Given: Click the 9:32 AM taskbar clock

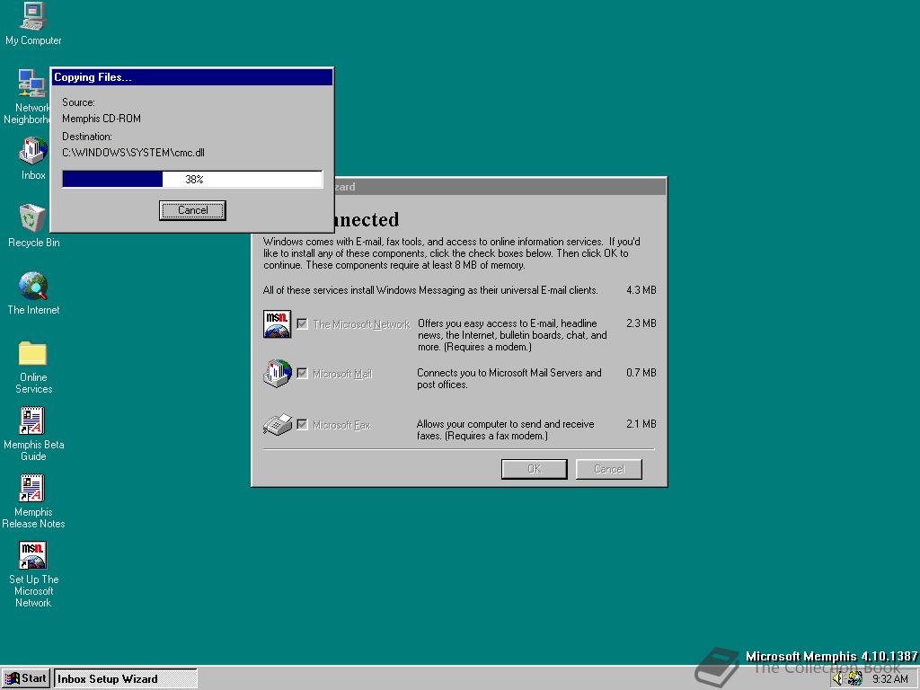Looking at the screenshot, I should (889, 679).
